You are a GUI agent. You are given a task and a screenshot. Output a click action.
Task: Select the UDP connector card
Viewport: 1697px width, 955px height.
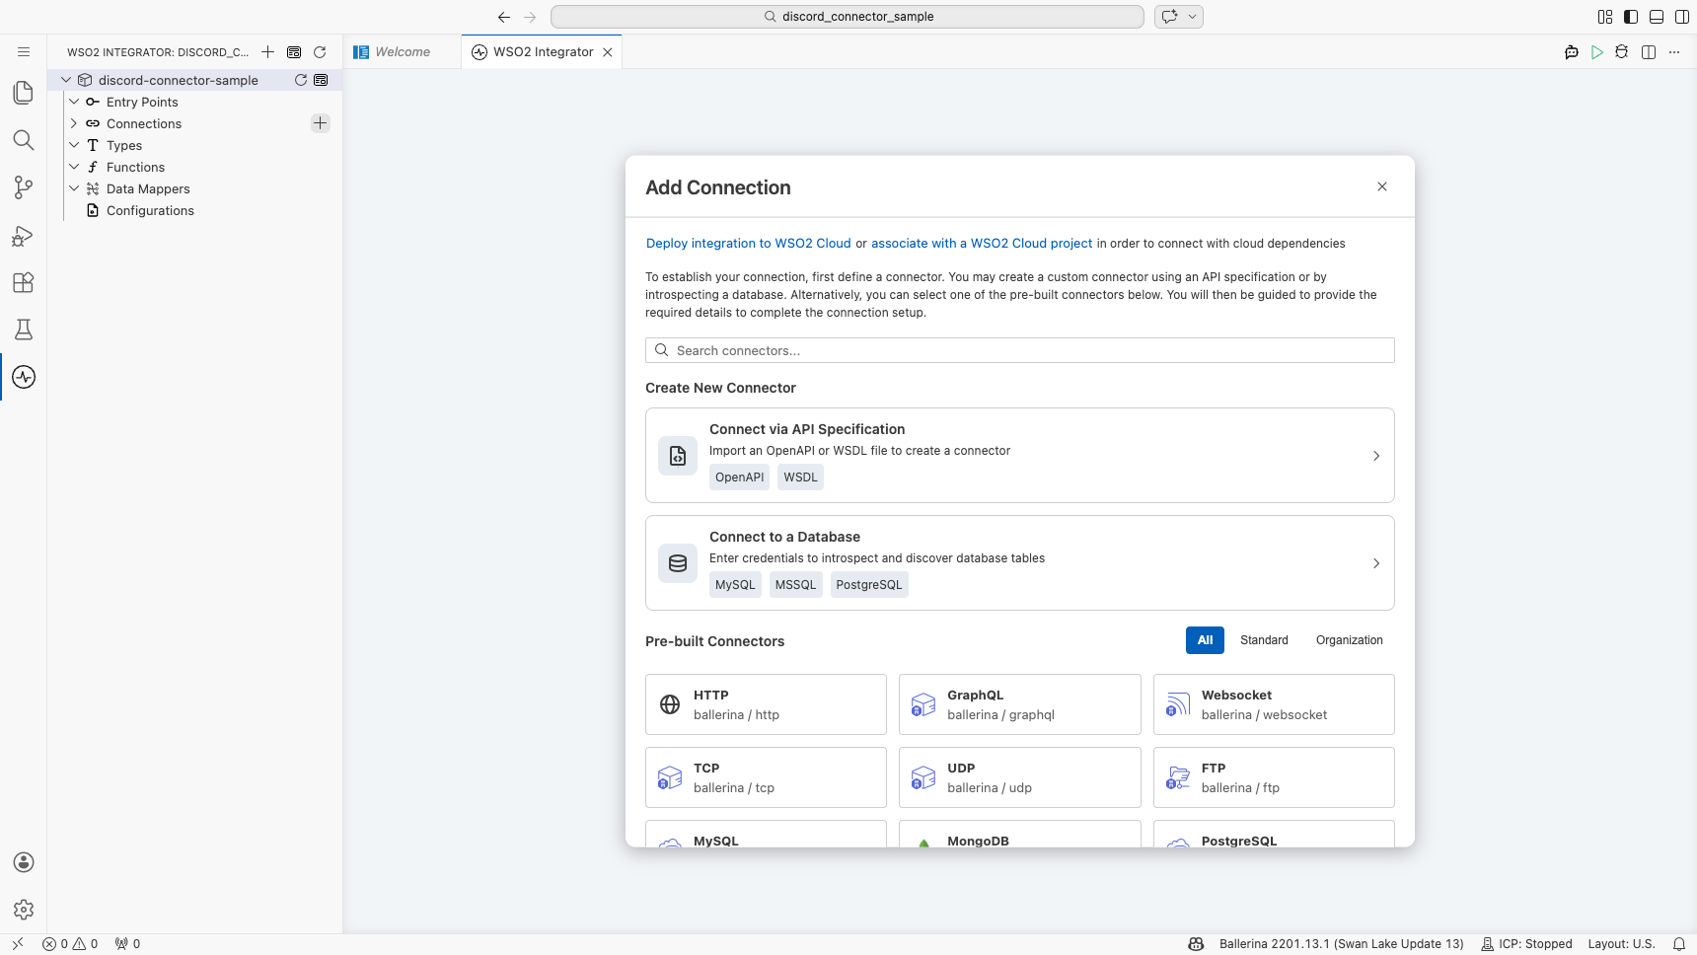(1020, 777)
